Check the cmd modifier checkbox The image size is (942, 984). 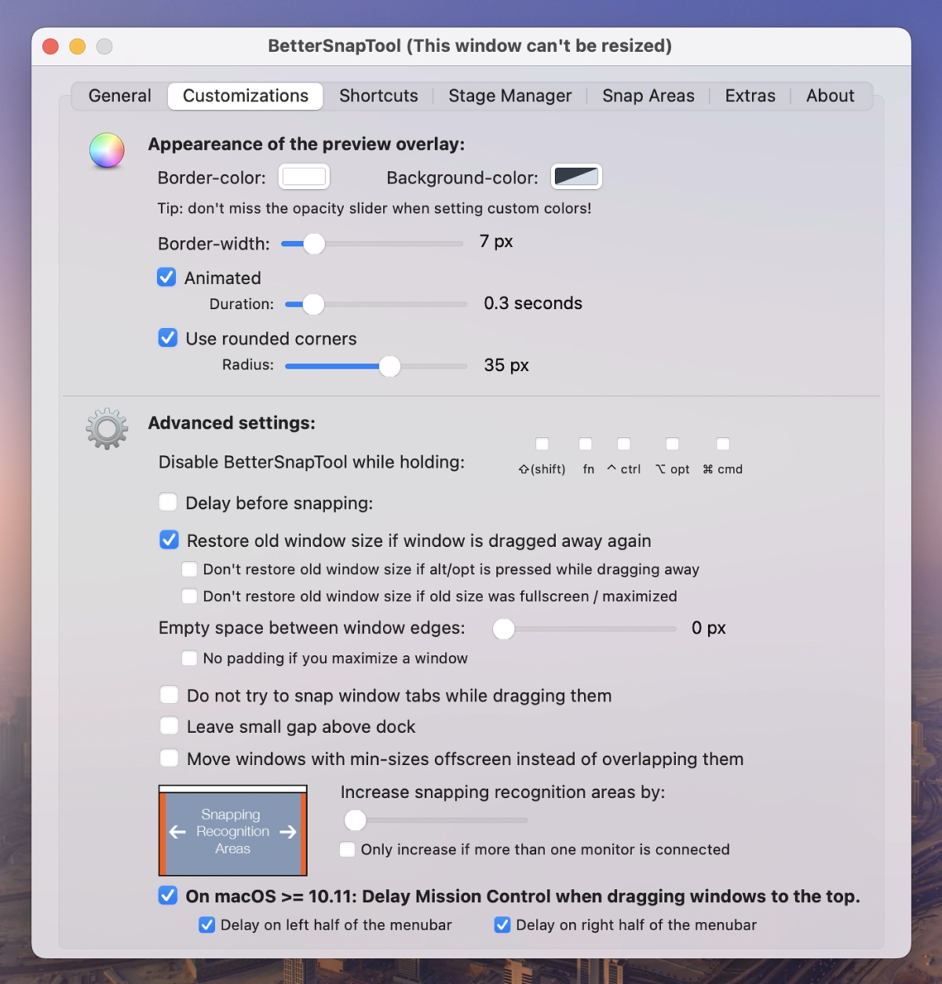[723, 444]
